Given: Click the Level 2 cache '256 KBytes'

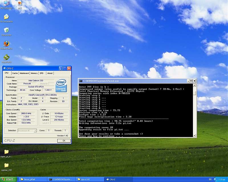Looking at the screenshot, I should click(59, 120).
